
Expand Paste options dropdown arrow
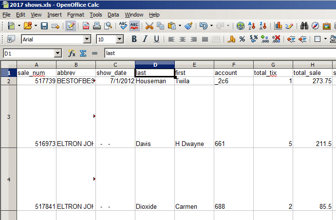180,26
